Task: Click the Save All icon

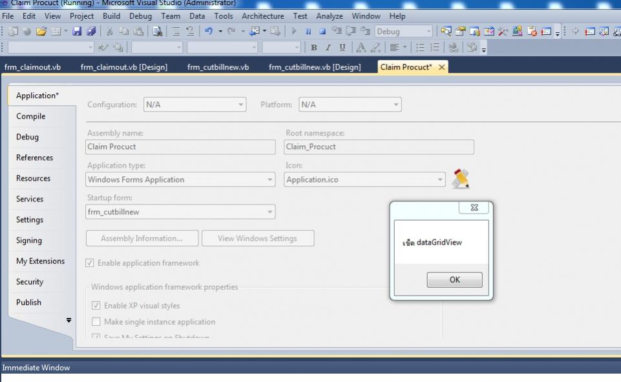Action: [91, 31]
